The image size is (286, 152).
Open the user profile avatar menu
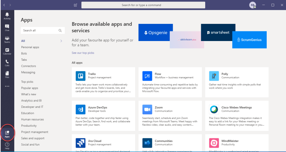252,5
